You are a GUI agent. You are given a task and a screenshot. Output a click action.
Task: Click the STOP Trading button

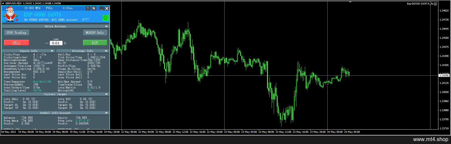pyautogui.click(x=16, y=33)
